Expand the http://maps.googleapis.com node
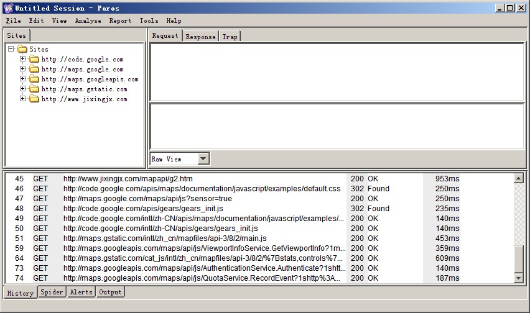The width and height of the screenshot is (530, 313). pyautogui.click(x=22, y=79)
